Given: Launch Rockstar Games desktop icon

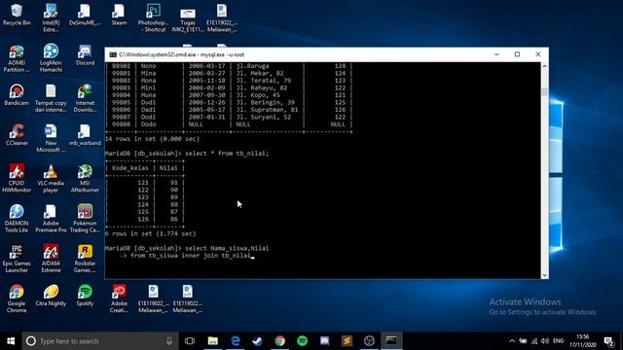Looking at the screenshot, I should click(85, 259).
